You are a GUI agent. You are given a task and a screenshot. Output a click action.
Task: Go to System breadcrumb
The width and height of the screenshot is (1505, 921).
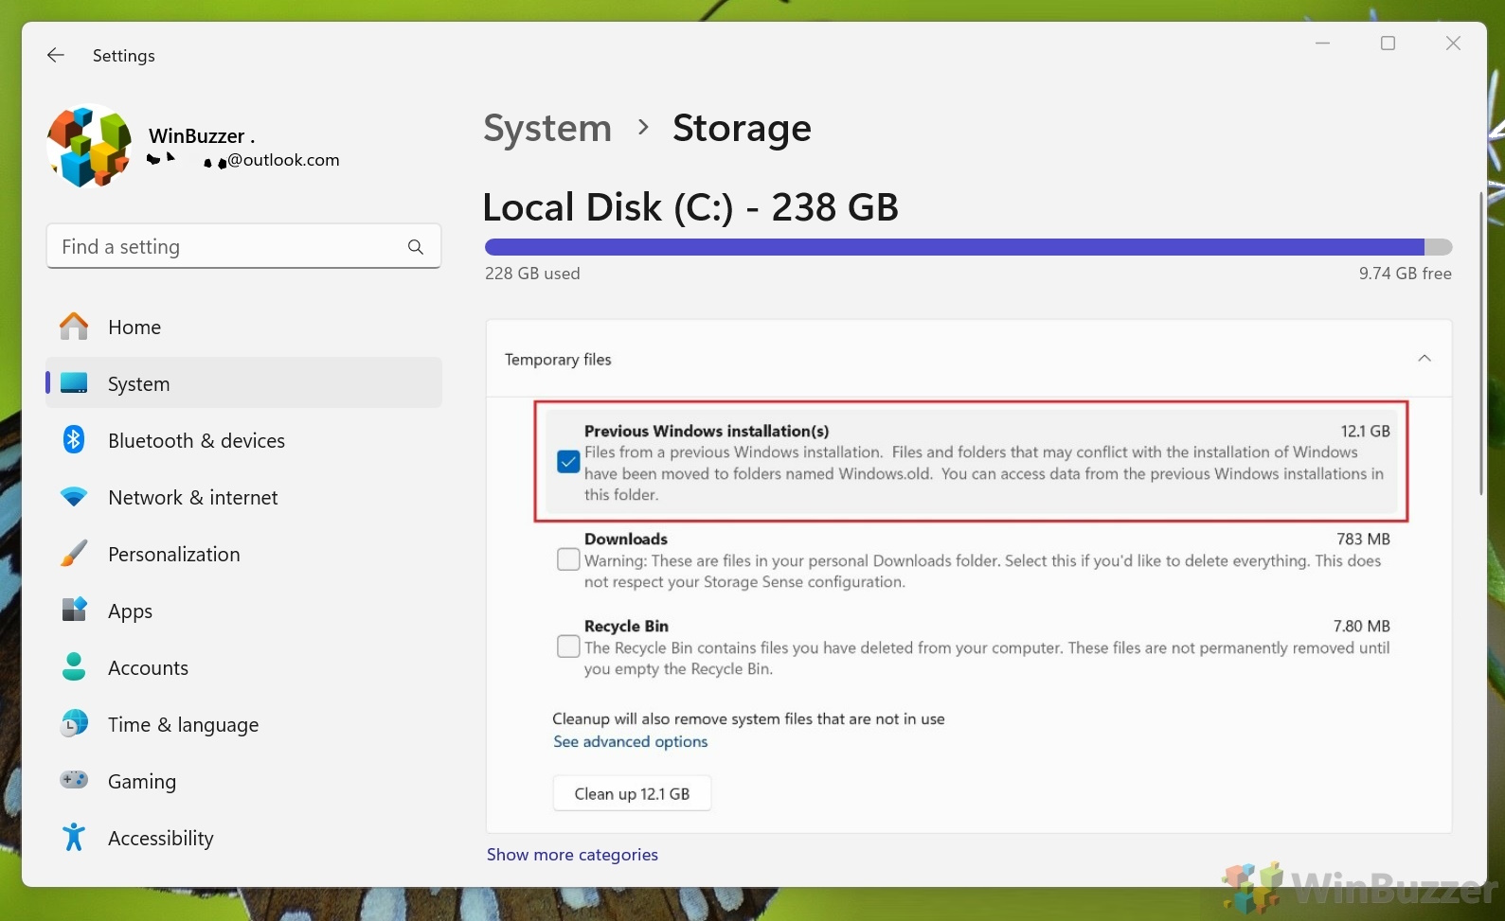point(547,129)
